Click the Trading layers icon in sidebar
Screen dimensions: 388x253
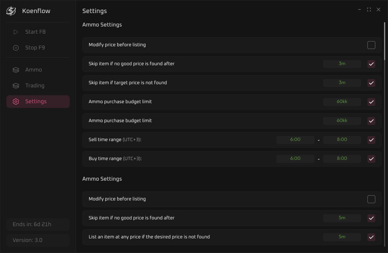click(x=15, y=86)
